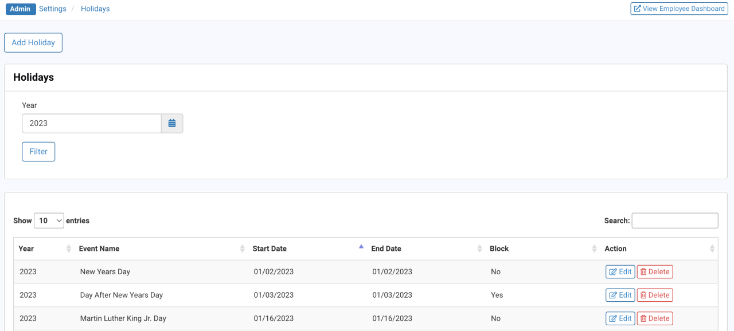Edit the New Years Day holiday

pos(620,272)
